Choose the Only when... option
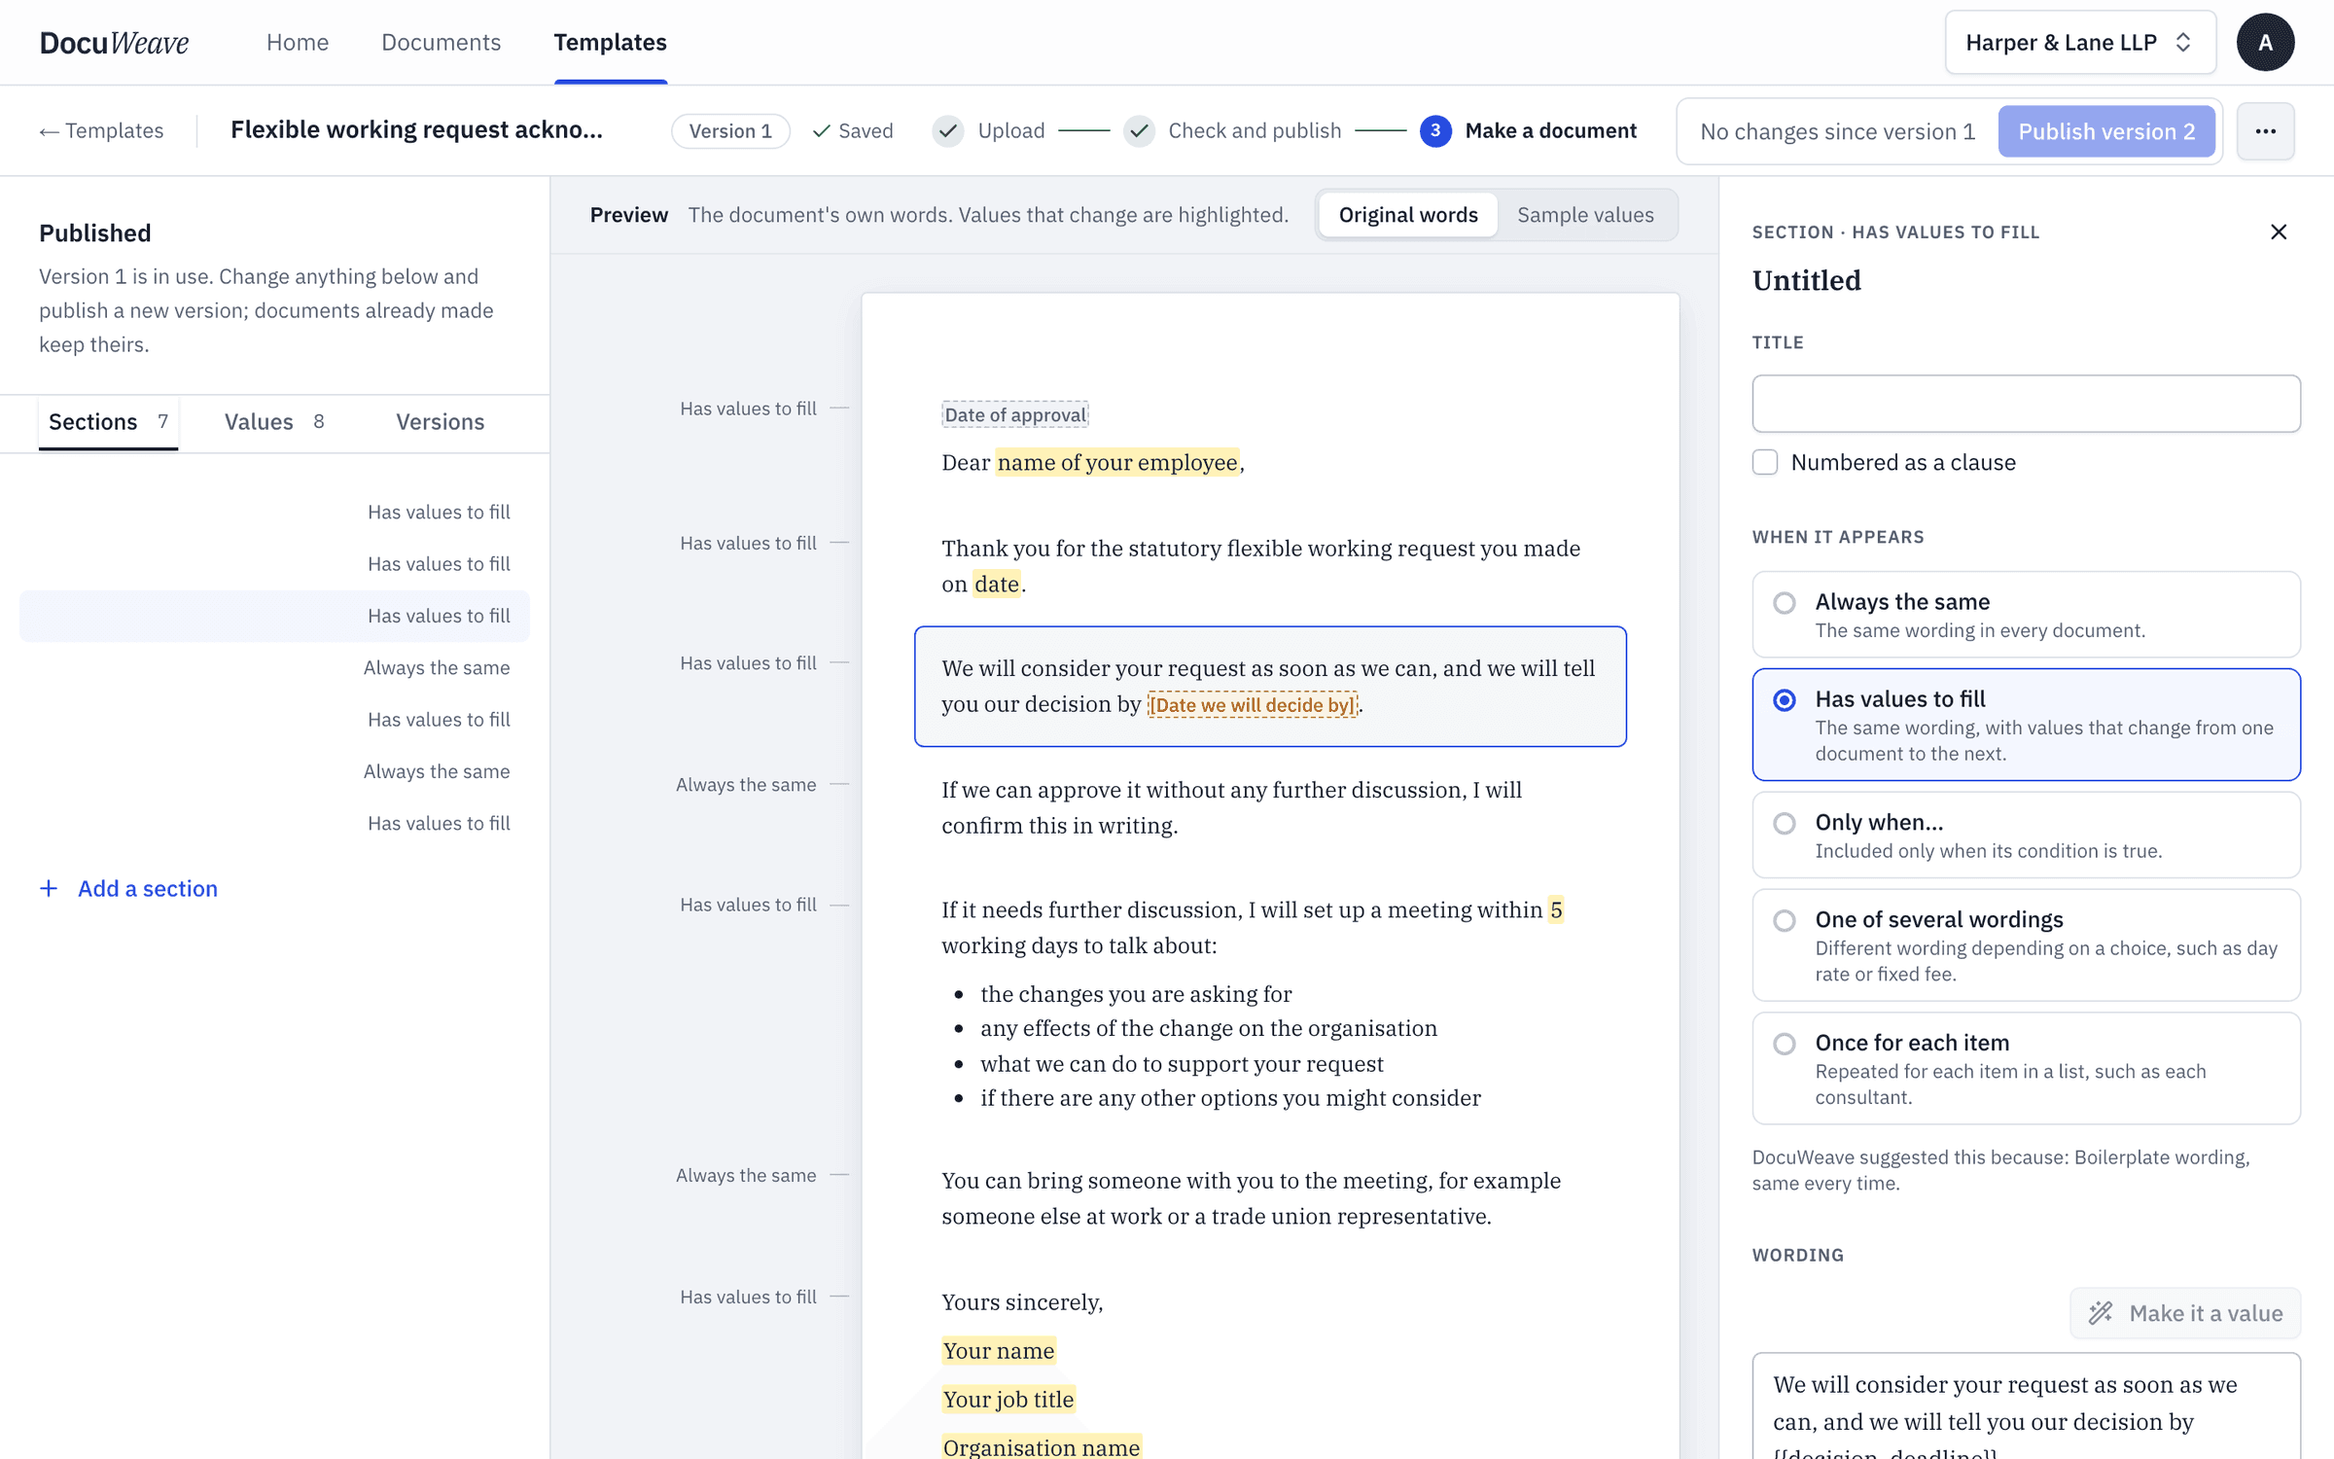Image resolution: width=2334 pixels, height=1459 pixels. tap(2026, 836)
